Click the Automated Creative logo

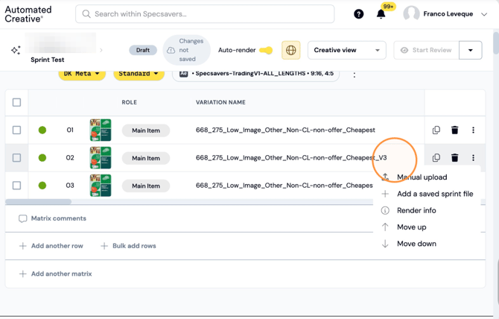click(28, 14)
